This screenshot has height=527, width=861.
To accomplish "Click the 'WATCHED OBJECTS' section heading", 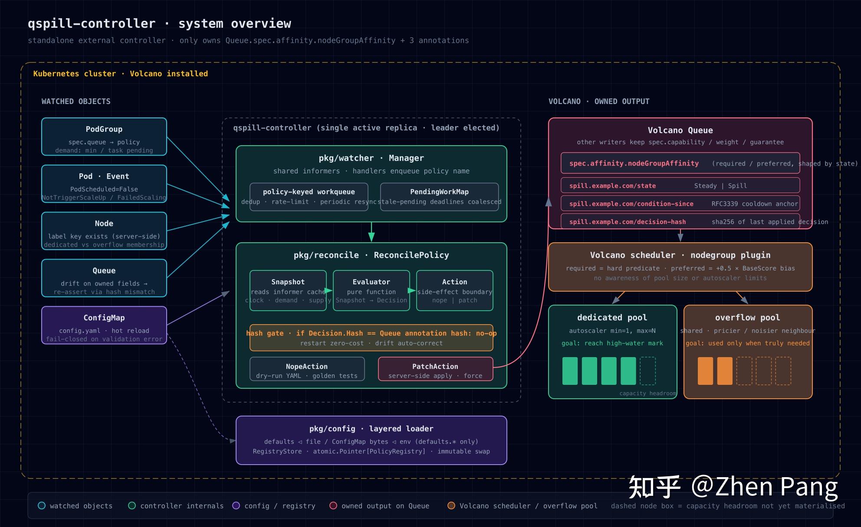I will pos(76,101).
